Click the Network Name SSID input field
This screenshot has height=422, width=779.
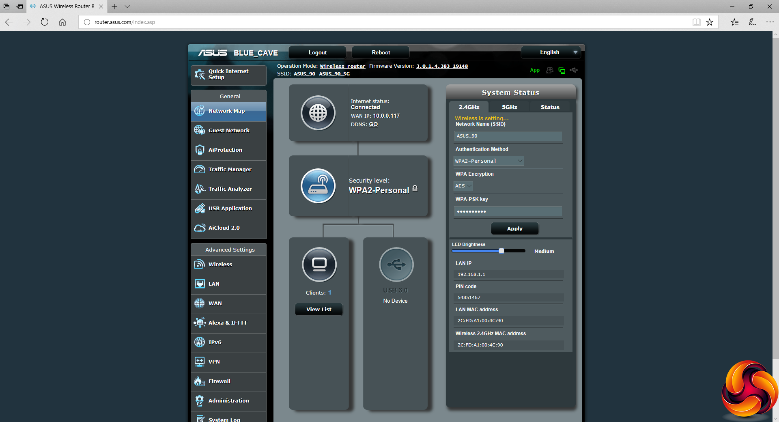click(508, 136)
